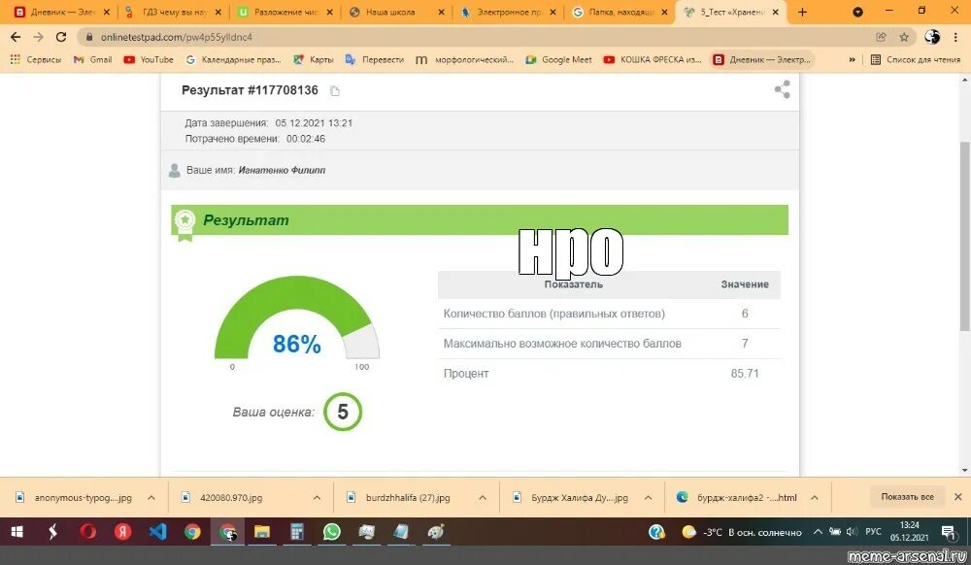The width and height of the screenshot is (971, 565).
Task: Open Перевести bookmark
Action: pos(375,59)
